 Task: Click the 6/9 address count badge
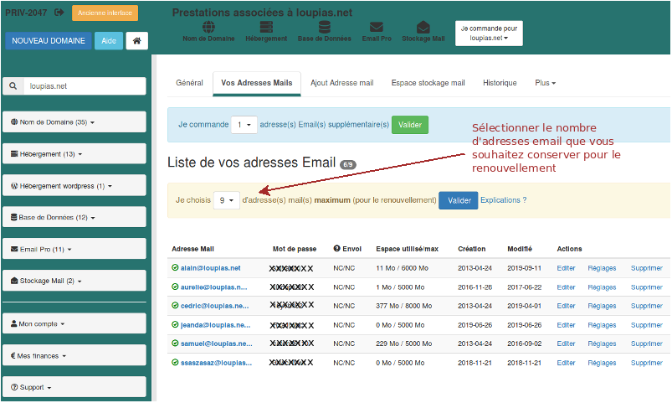coord(348,164)
